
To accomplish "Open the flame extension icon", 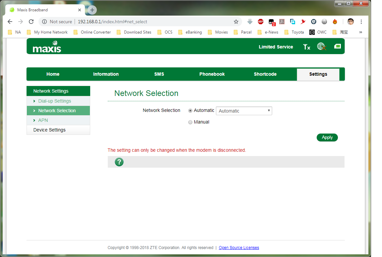I will click(x=335, y=22).
